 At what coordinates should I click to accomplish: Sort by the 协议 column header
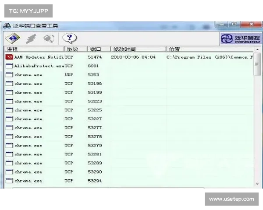(x=76, y=49)
